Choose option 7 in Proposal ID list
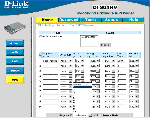 tap(83, 103)
